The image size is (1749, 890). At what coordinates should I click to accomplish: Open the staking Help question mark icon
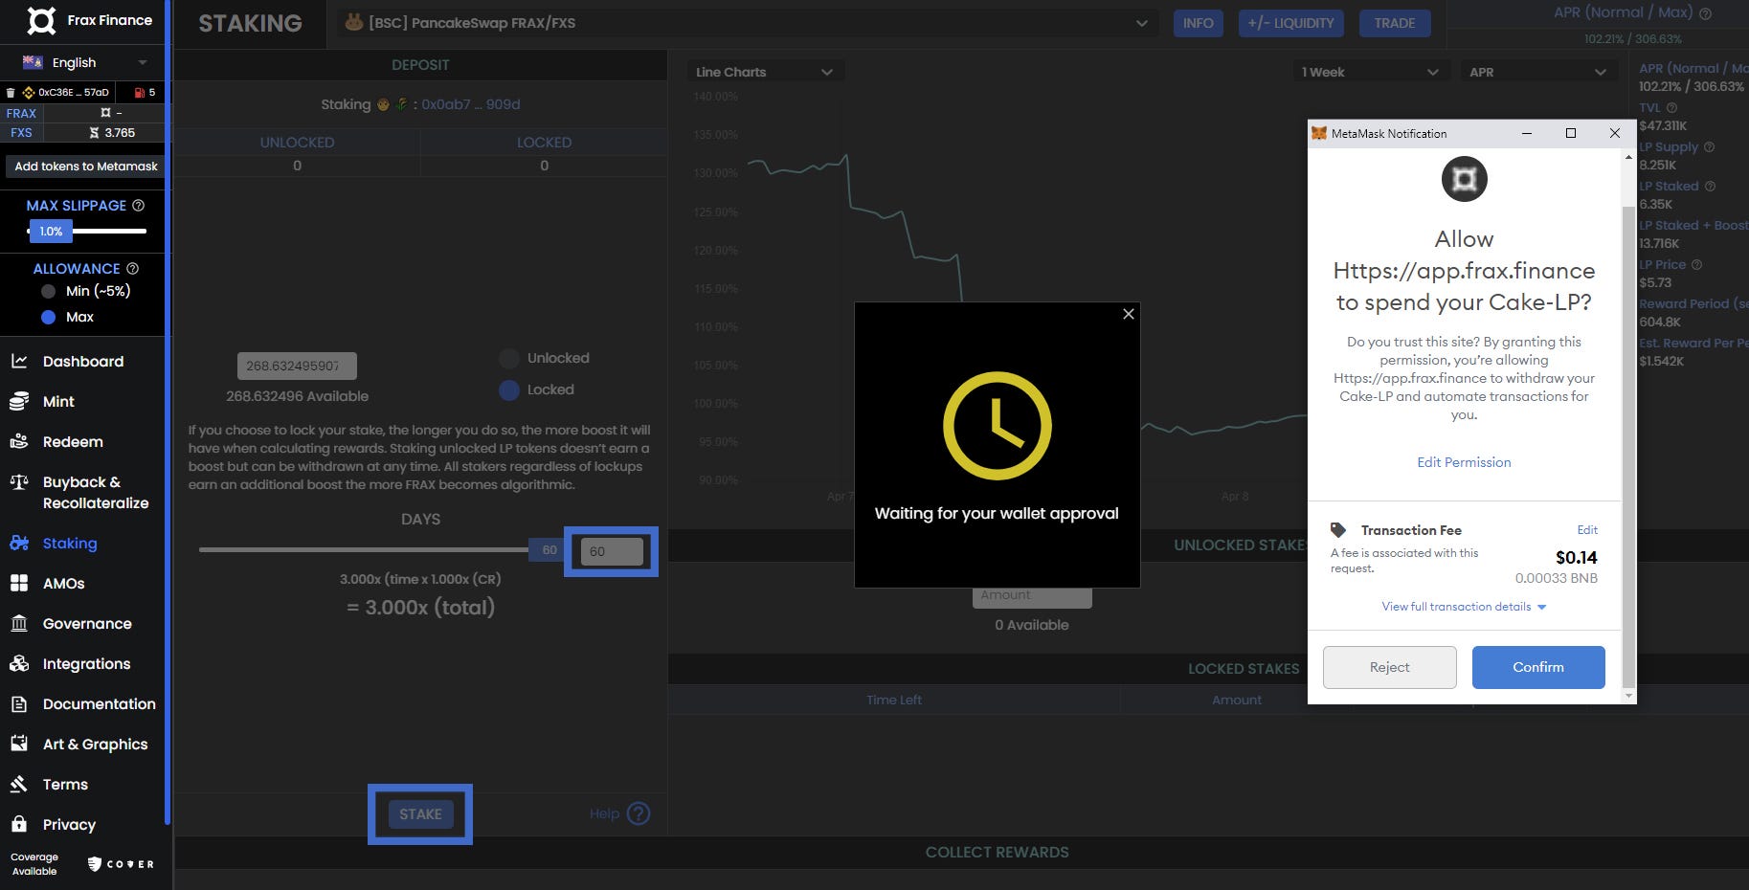click(x=639, y=813)
